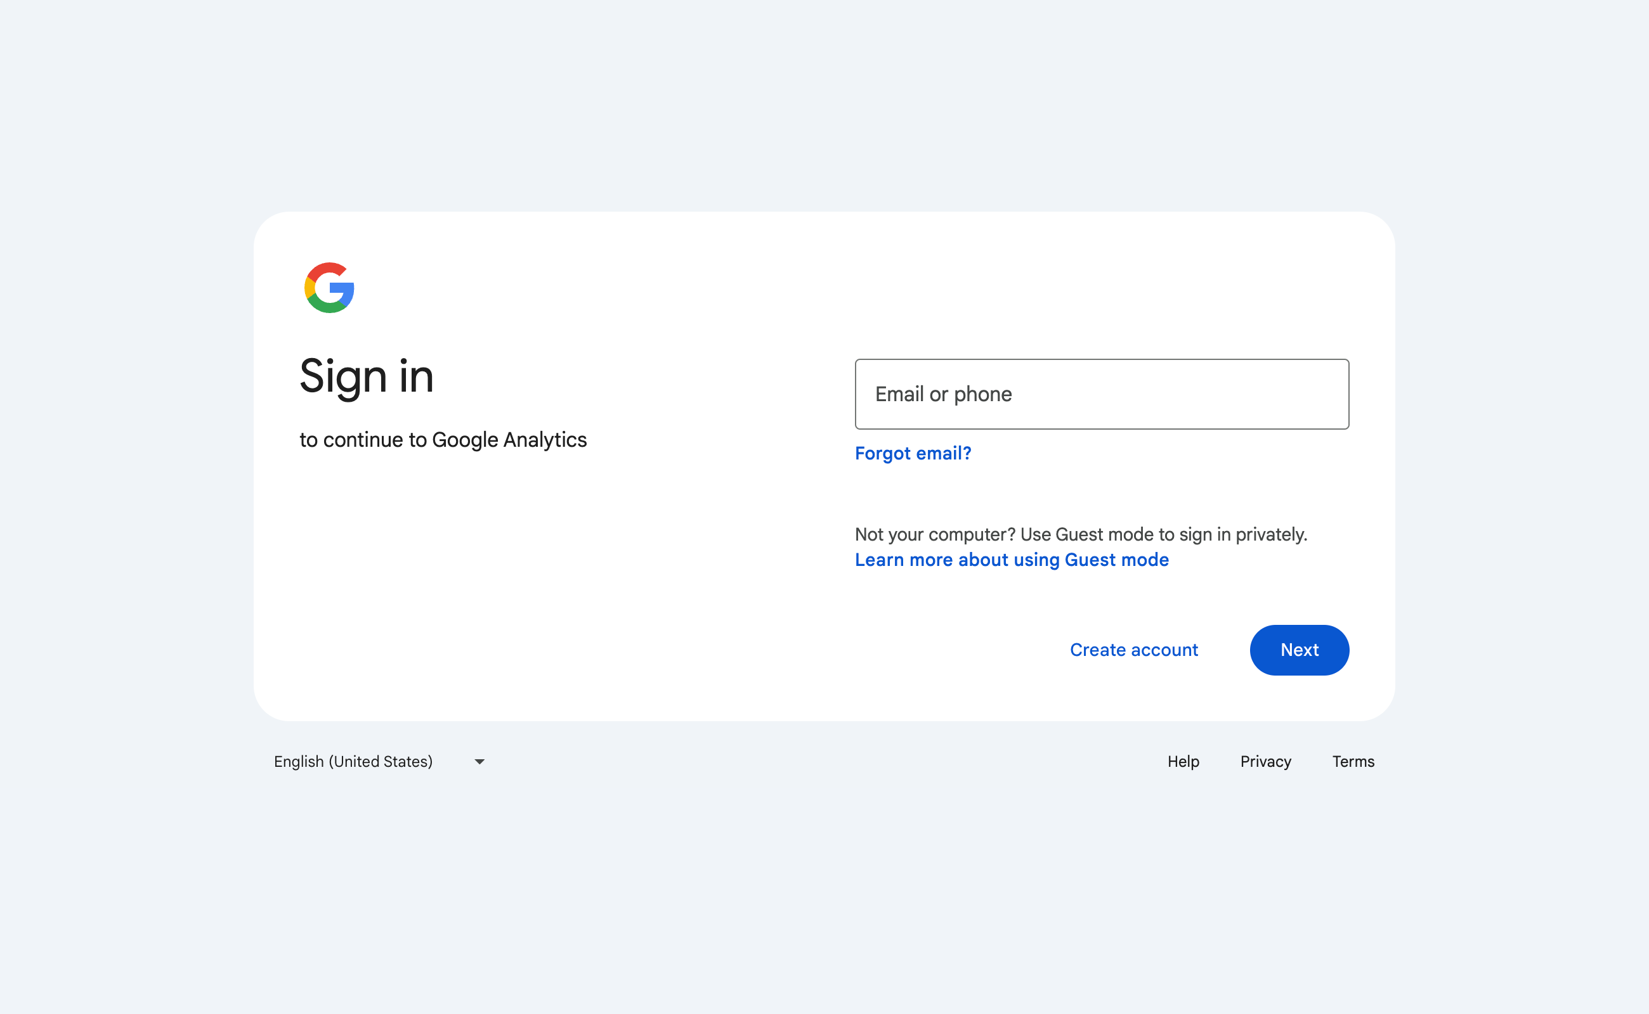Click English (United States) to change language
1649x1014 pixels.
354,761
